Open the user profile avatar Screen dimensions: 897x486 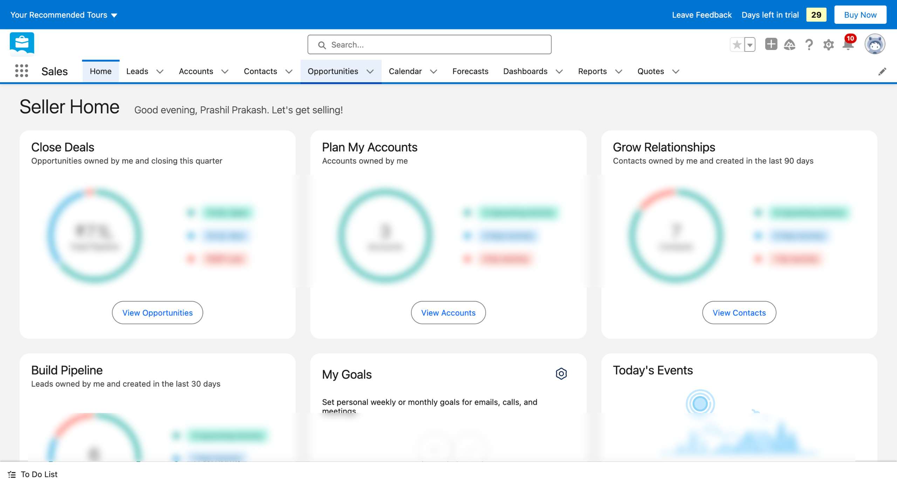(x=875, y=44)
